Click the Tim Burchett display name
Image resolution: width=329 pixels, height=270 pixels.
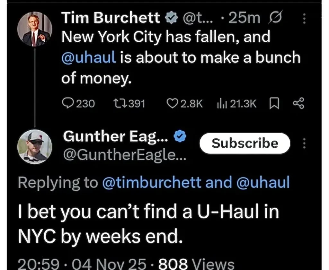point(111,18)
